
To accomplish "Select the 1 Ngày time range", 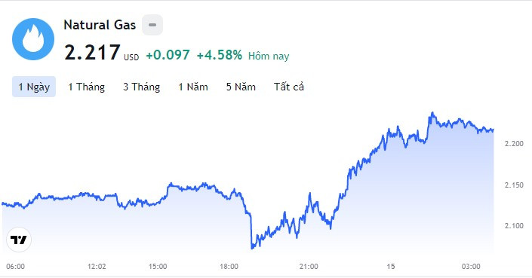I will pos(34,87).
